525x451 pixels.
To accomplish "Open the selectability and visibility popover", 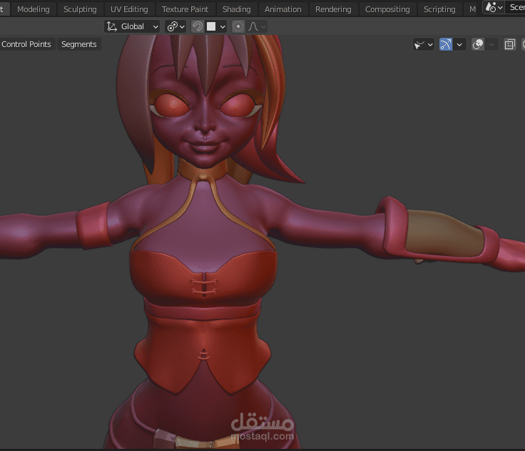I will click(424, 44).
